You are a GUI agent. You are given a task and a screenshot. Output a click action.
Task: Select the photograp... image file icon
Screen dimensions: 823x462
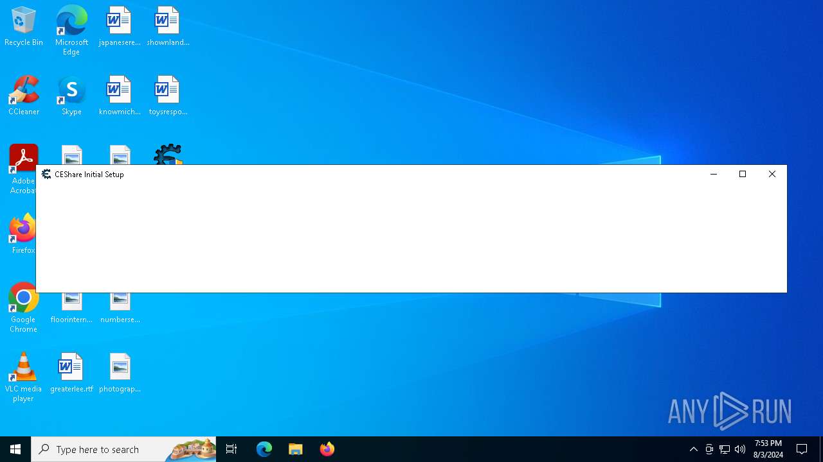[x=120, y=373]
